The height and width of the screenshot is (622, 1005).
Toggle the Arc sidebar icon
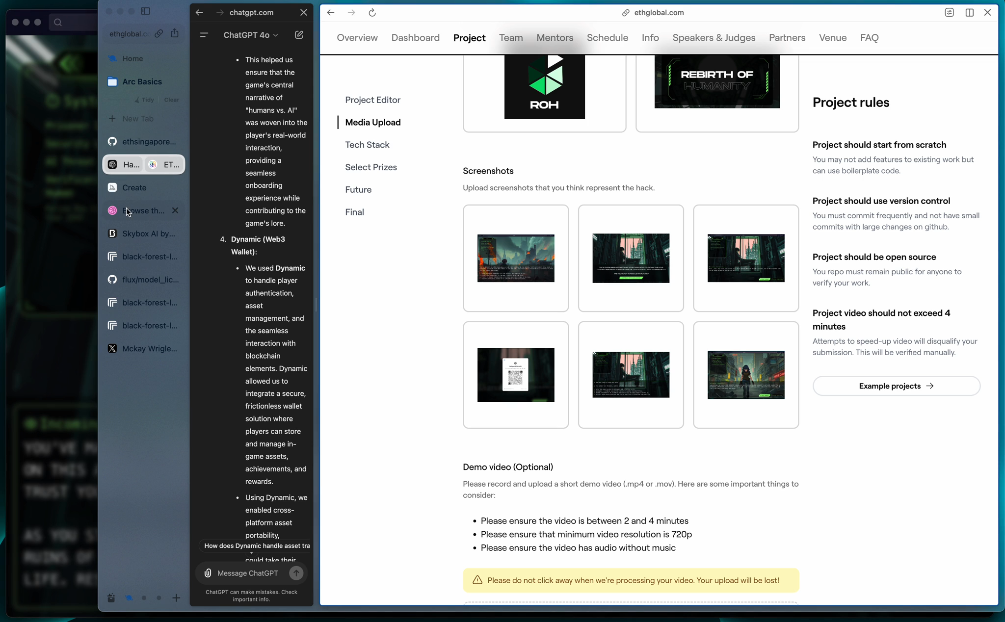(146, 11)
